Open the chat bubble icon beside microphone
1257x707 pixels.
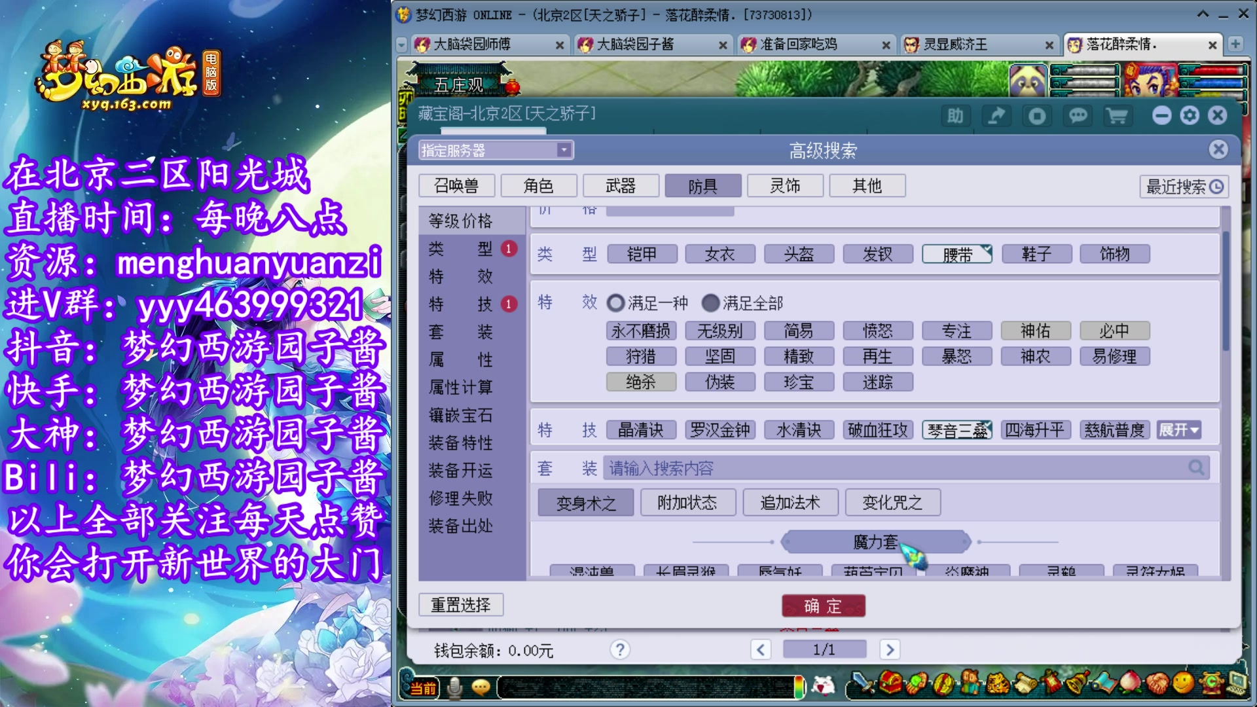pyautogui.click(x=481, y=687)
